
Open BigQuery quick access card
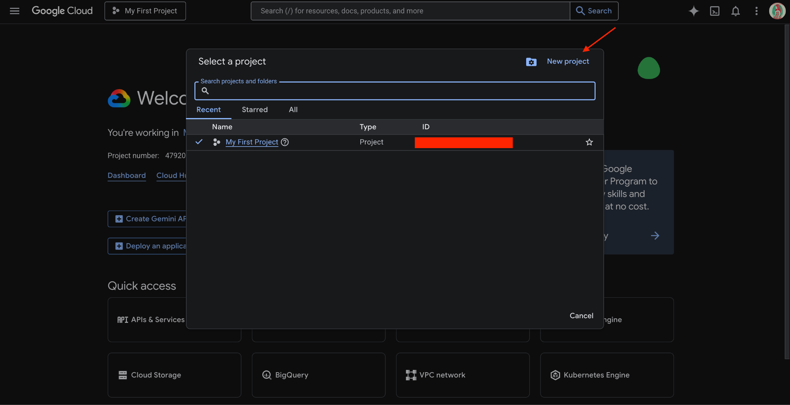pos(319,375)
